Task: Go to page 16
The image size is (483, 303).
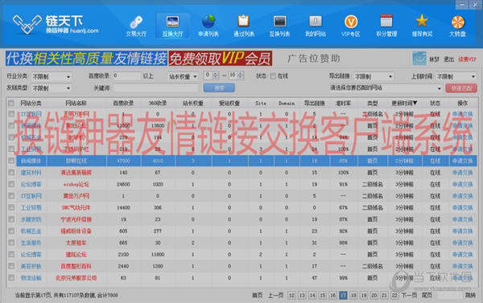Action: [x=332, y=295]
